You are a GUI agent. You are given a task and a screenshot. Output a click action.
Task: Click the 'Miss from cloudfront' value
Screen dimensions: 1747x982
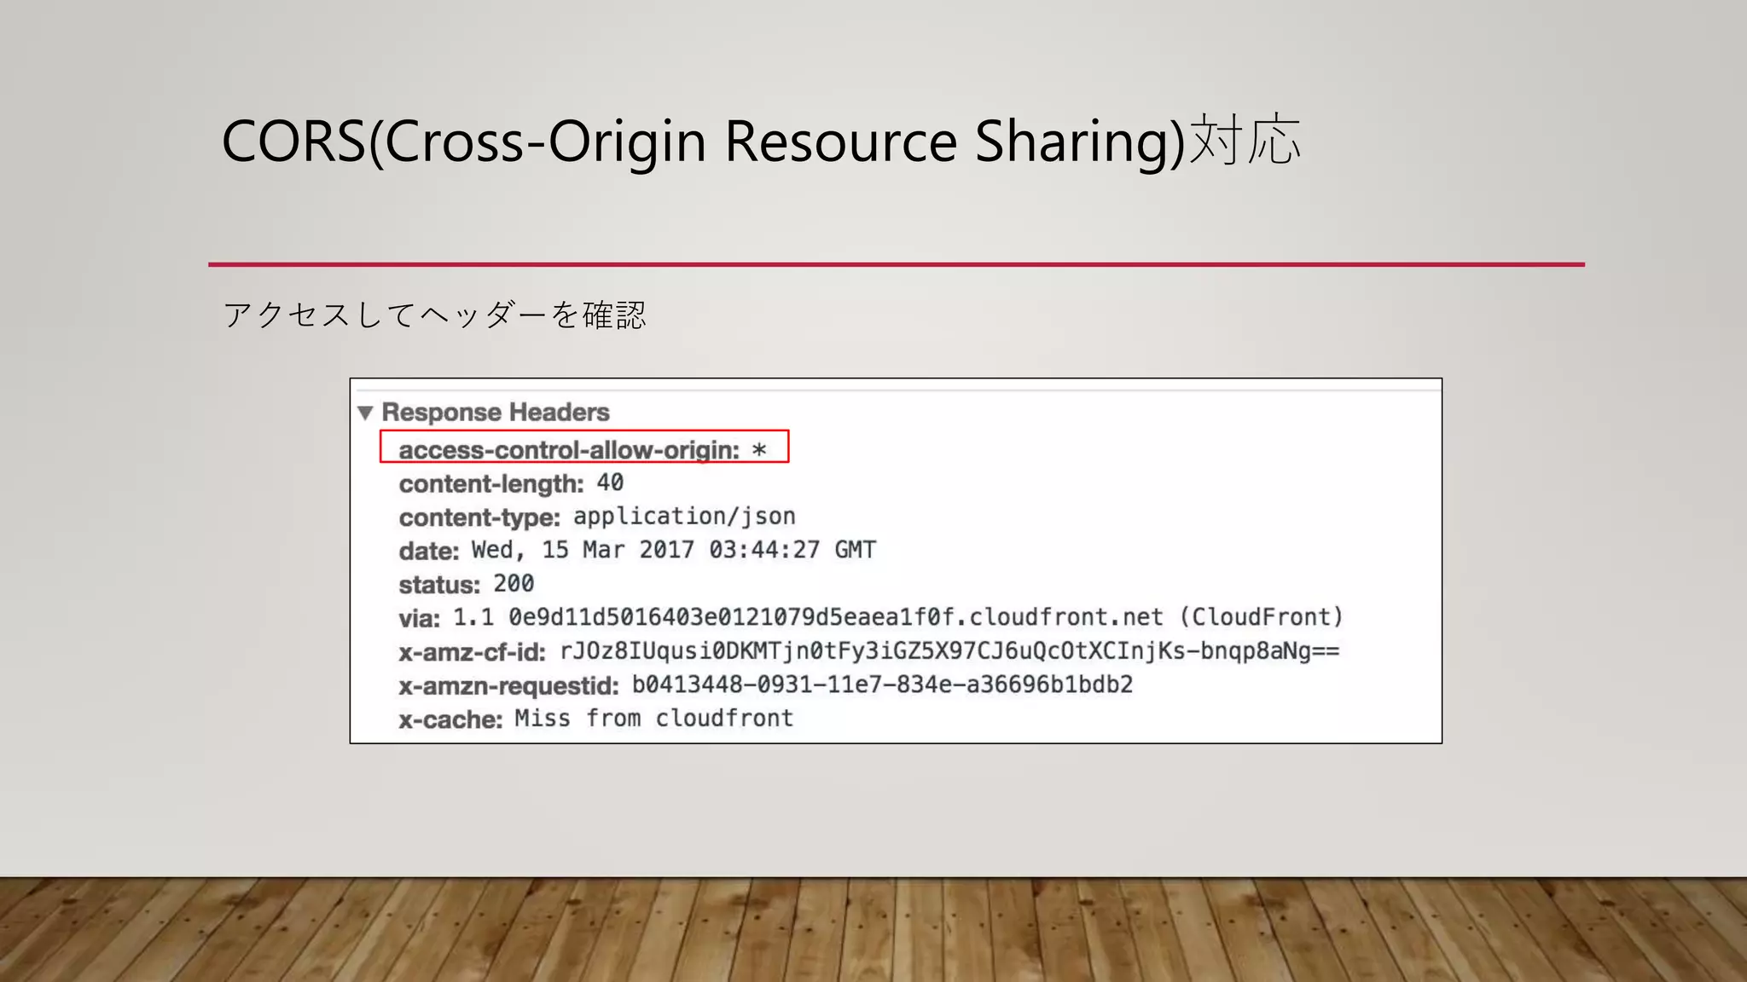click(654, 719)
